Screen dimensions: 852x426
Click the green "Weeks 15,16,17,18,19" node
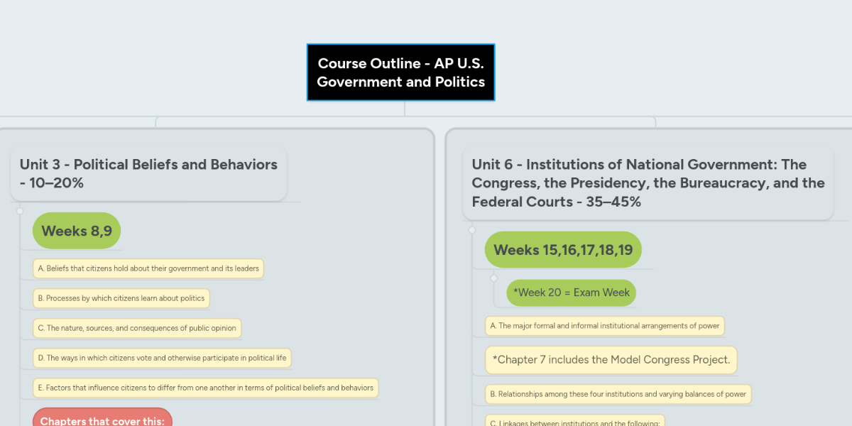(x=562, y=249)
